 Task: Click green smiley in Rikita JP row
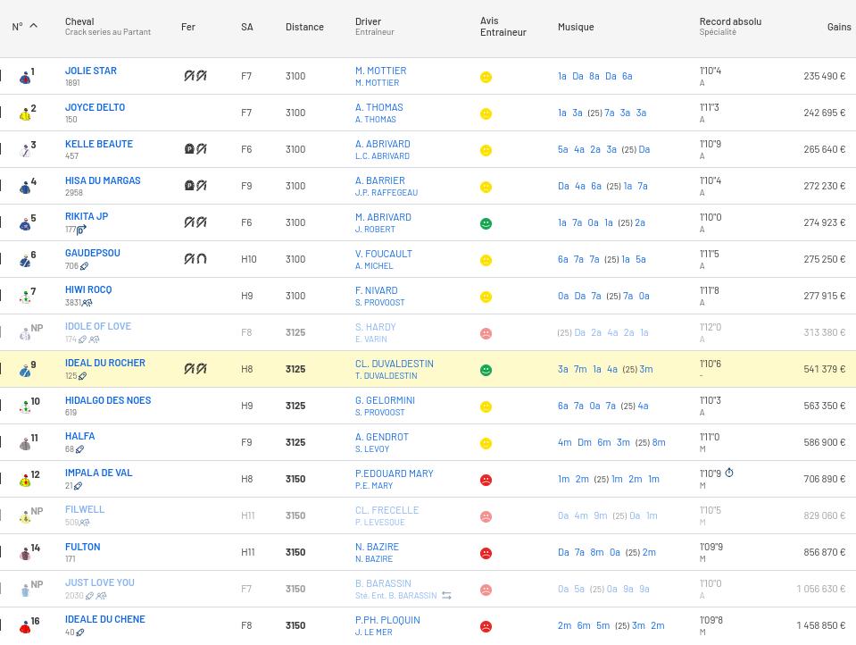(486, 223)
